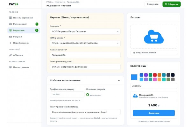
Task: Save changes with the Зберегти button
Action: point(172,4)
